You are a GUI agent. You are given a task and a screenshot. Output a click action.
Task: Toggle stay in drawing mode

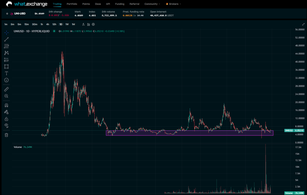pos(6,112)
